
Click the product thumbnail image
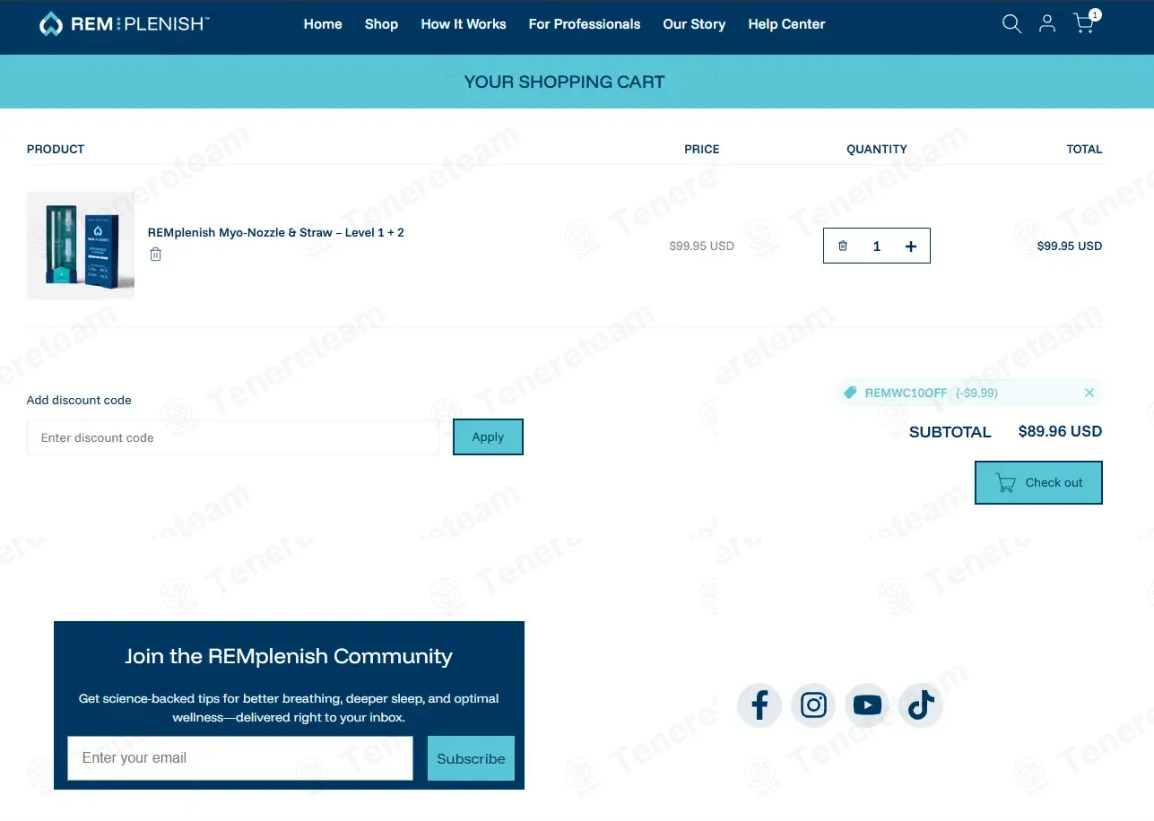tap(81, 246)
